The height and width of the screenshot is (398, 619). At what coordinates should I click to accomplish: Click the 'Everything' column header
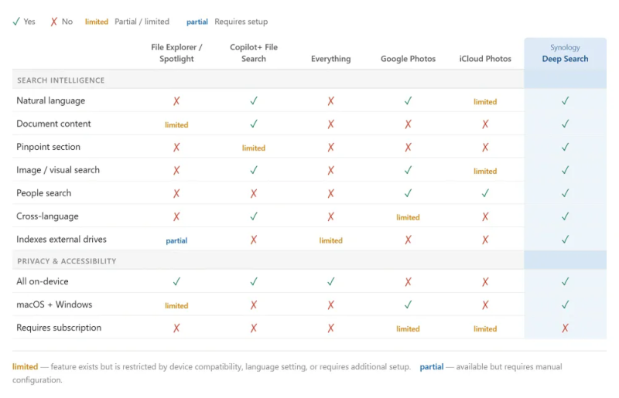(x=331, y=59)
